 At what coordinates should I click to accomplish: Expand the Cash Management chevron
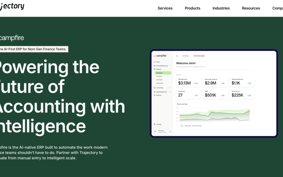(170, 92)
